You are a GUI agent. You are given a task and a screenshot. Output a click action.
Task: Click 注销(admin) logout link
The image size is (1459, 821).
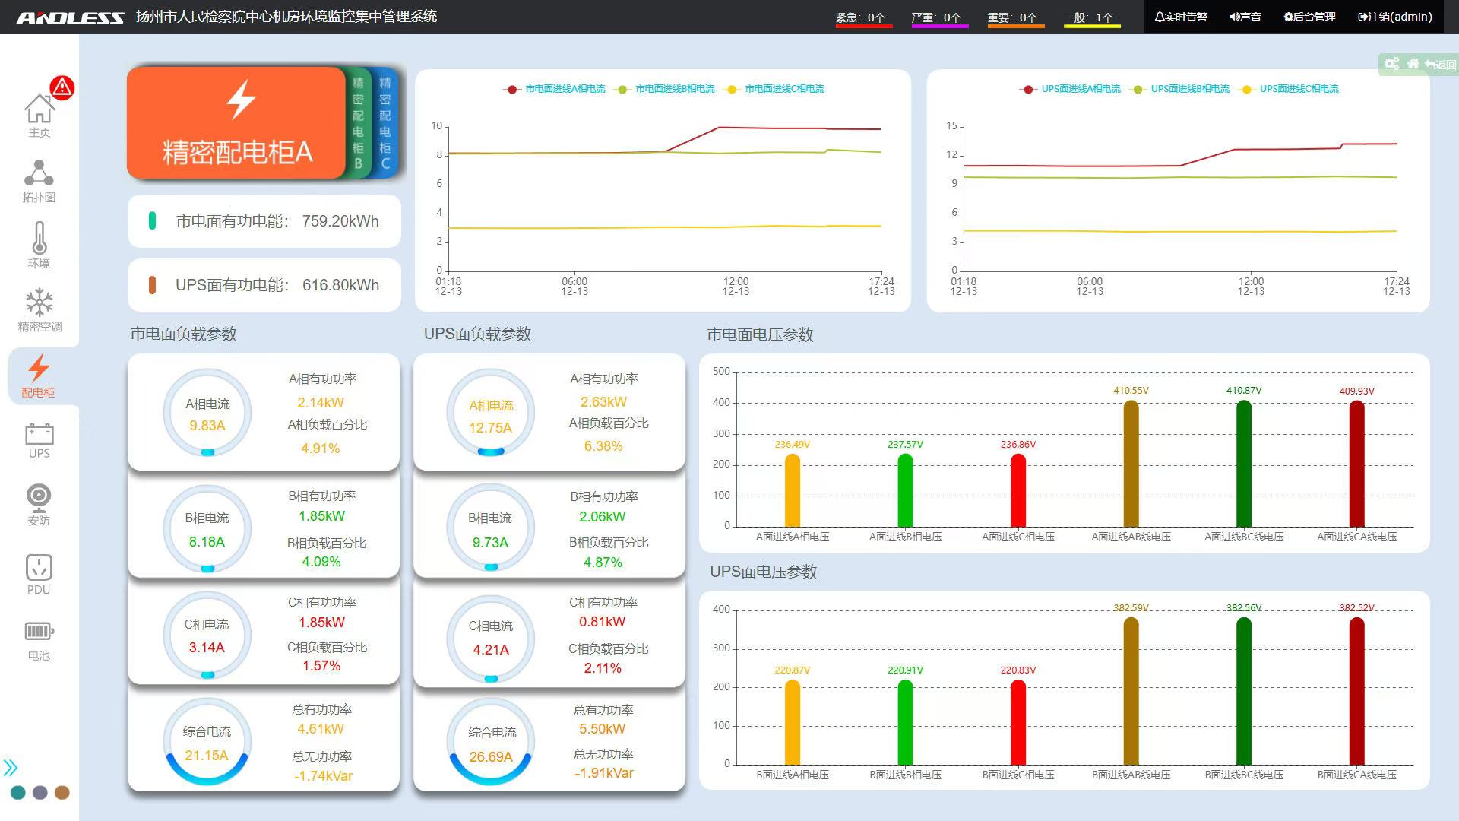pos(1395,17)
